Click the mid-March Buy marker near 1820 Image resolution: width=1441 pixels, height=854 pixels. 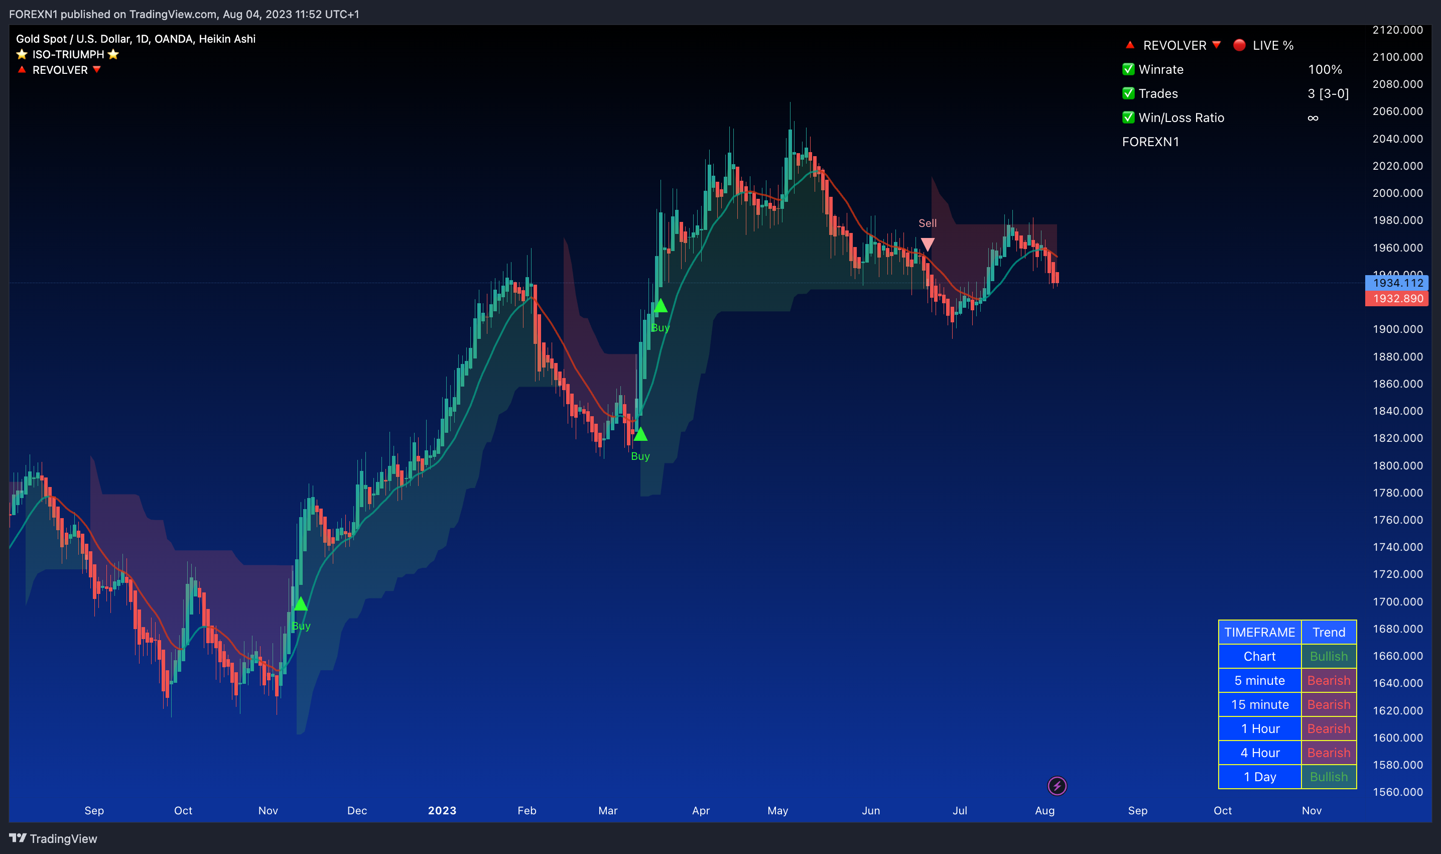[640, 434]
